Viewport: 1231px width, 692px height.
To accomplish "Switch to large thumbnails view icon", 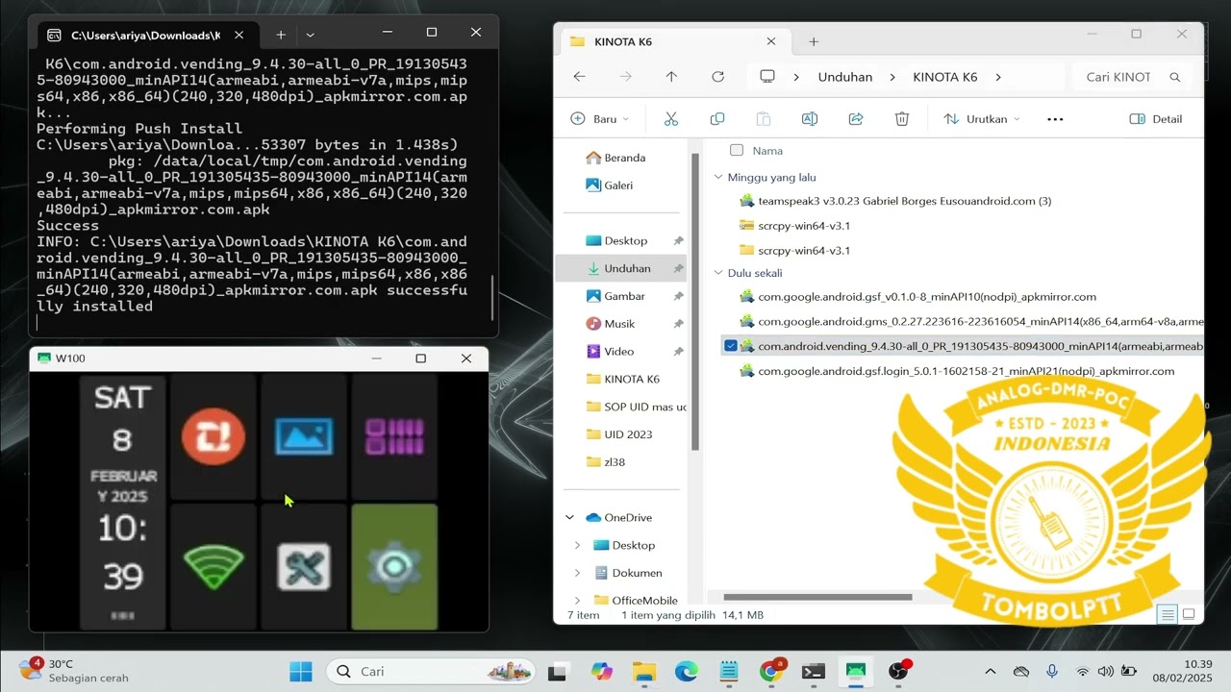I will (1189, 614).
